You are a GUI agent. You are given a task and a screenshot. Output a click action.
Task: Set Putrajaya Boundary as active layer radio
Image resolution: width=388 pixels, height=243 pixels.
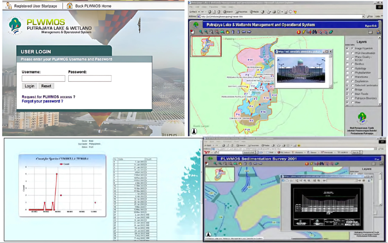[353, 98]
